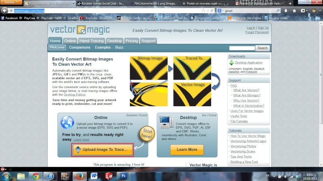Open the Hand-Tracing tab
The height and width of the screenshot is (181, 323).
coord(92,41)
